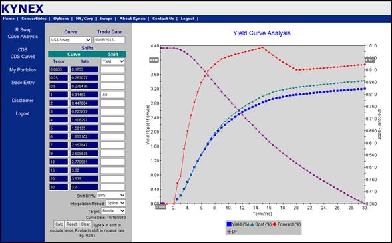The height and width of the screenshot is (243, 392).
Task: Click tenor field with value 0.0833
Action: pos(59,69)
